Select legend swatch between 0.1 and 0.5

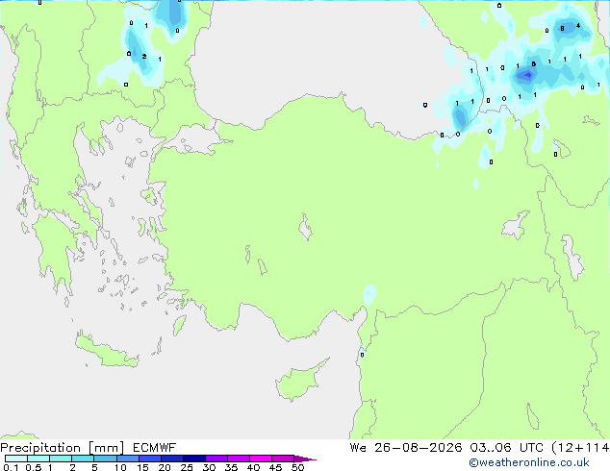(x=16, y=459)
